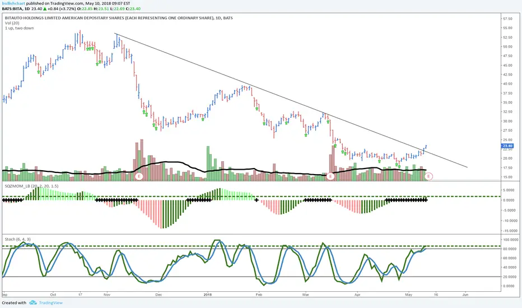Click the 'BATS:BITA, 1D' symbol text in header

[x=16, y=8]
